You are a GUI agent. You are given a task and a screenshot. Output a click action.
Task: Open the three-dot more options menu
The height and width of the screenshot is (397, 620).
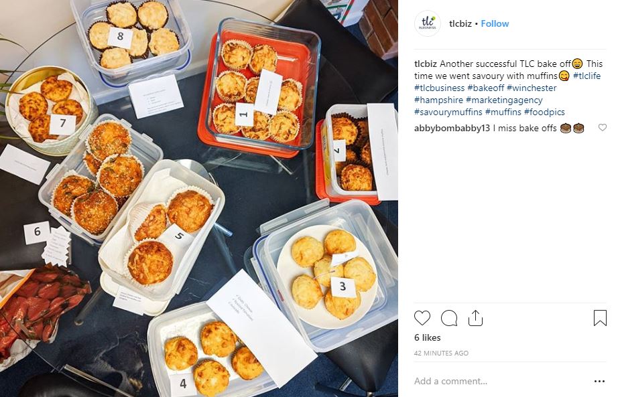[599, 381]
